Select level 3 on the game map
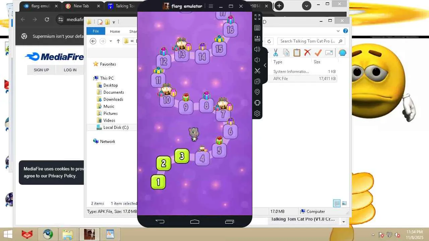The height and width of the screenshot is (241, 429). pos(182,156)
